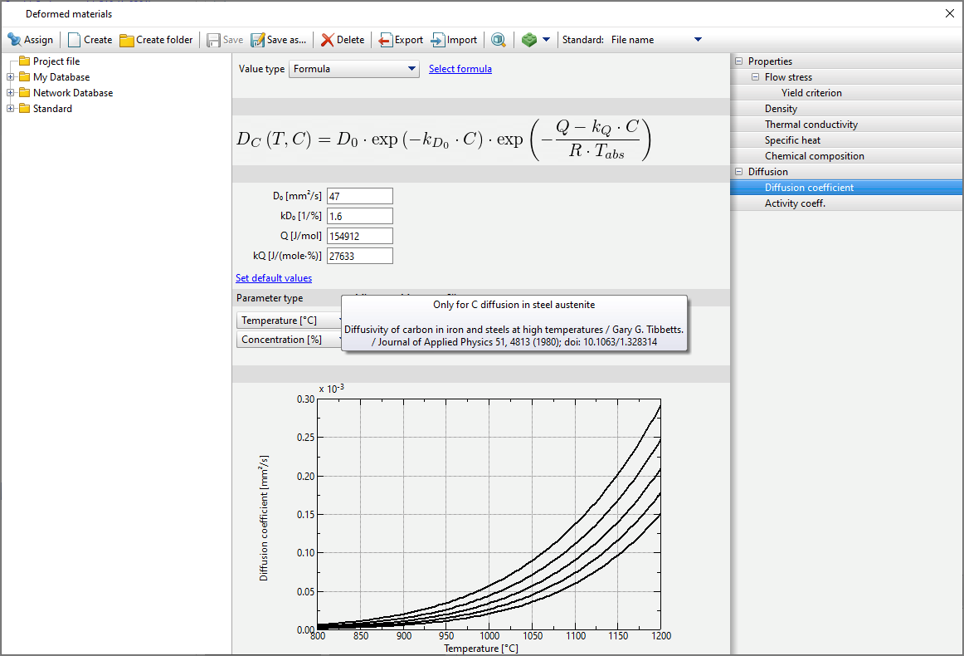Select Activity coeff. in properties list
The width and height of the screenshot is (964, 656).
(795, 203)
